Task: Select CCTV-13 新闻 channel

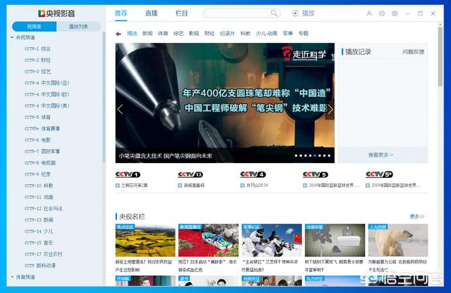Action: (39, 220)
